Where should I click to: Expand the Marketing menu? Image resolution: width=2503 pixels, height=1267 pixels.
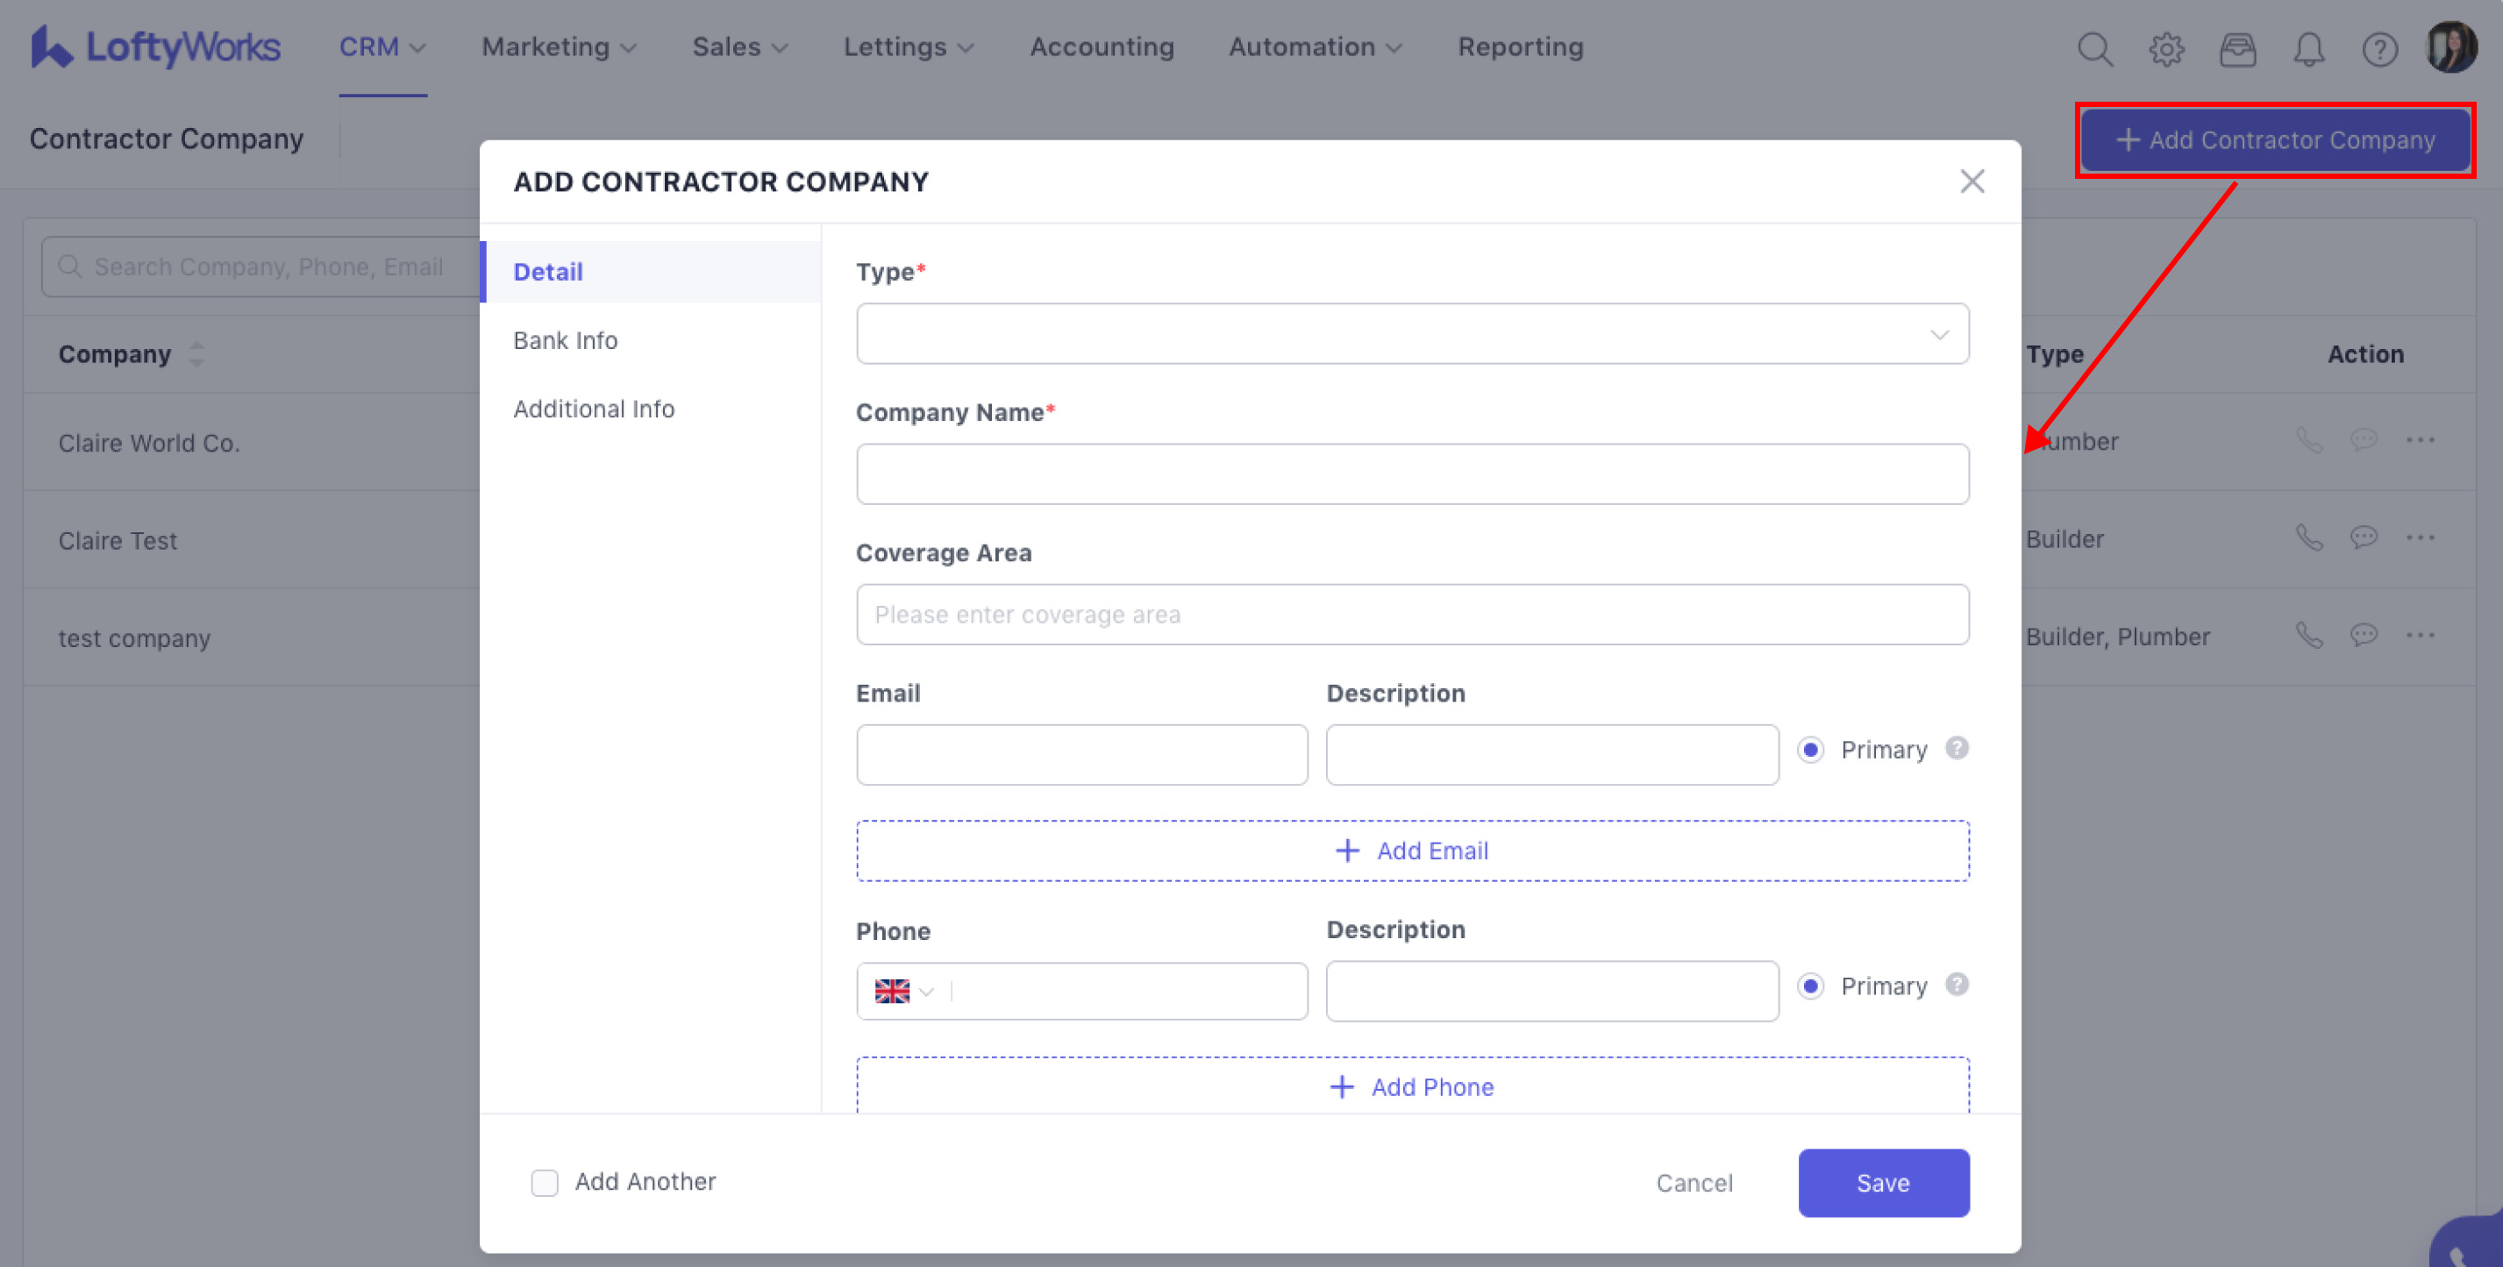click(559, 46)
